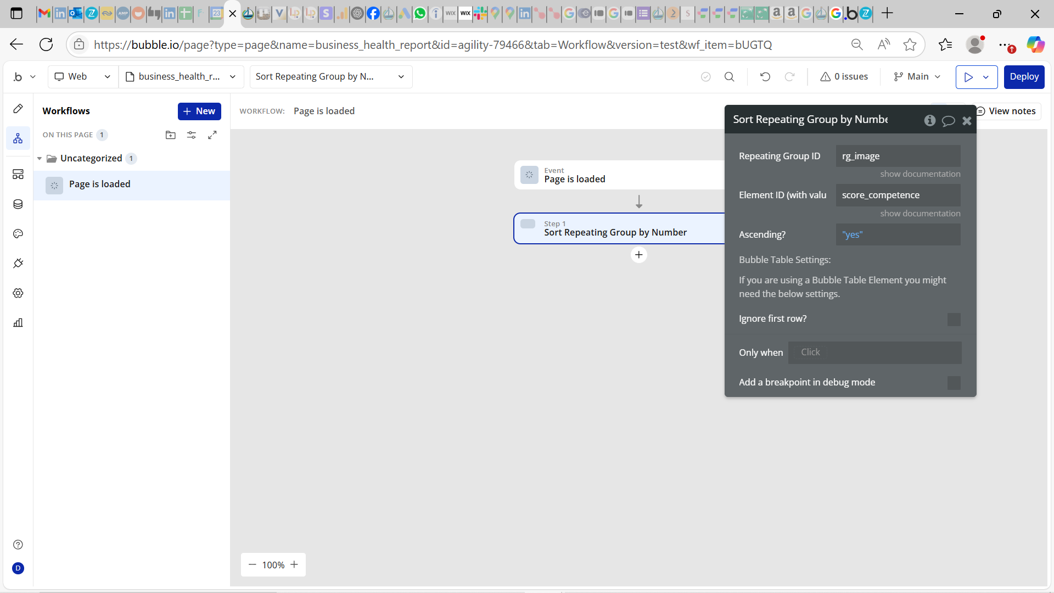Open the Workflow tab in sidebar

pyautogui.click(x=18, y=138)
